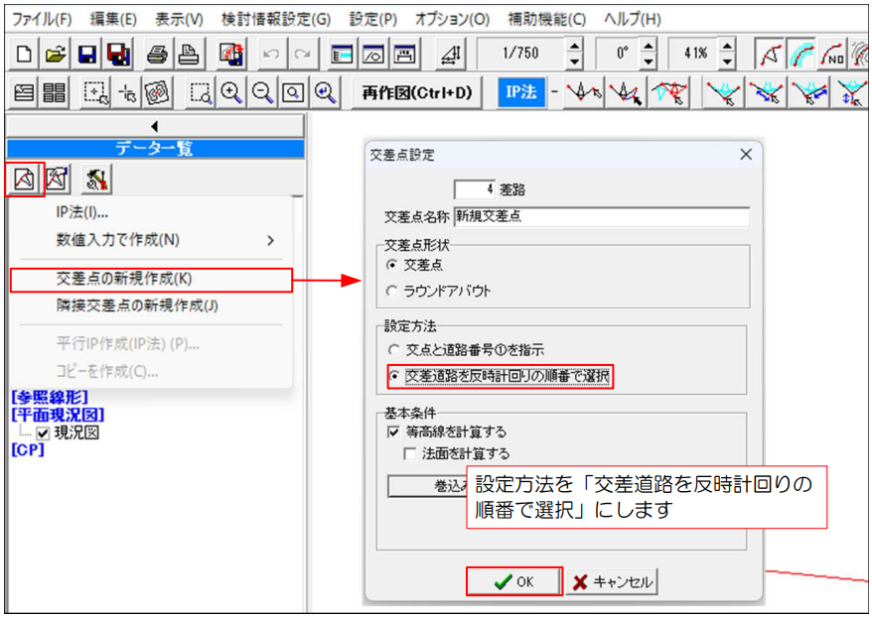Click the キャンセル button

click(x=613, y=581)
